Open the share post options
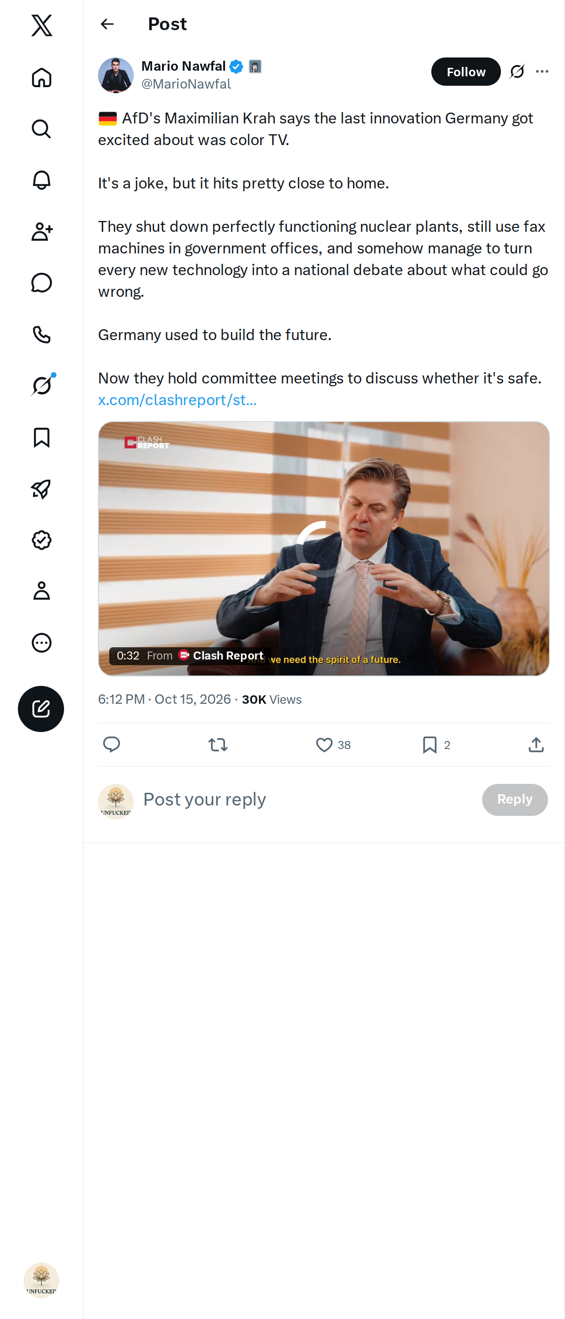The width and height of the screenshot is (565, 1319). 536,744
